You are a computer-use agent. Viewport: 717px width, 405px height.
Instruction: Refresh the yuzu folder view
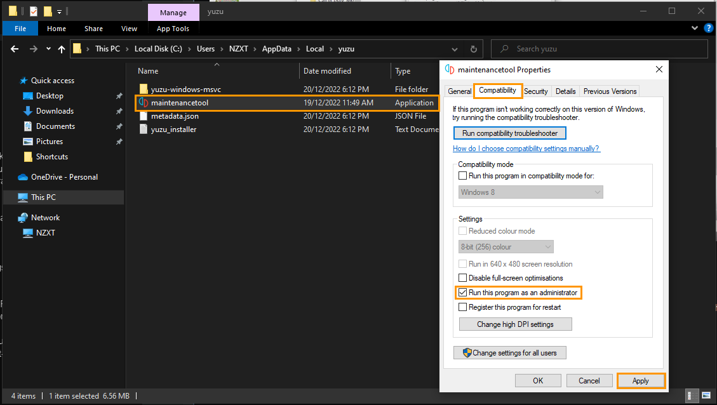click(474, 49)
